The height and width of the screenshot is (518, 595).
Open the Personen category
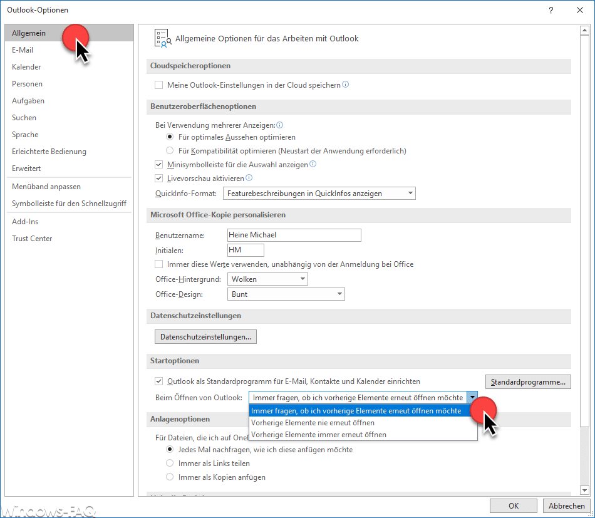coord(70,83)
